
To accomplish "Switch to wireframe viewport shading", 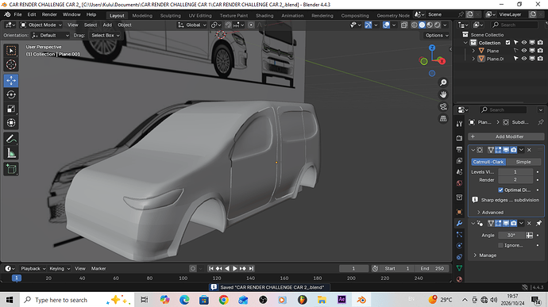I will point(415,25).
